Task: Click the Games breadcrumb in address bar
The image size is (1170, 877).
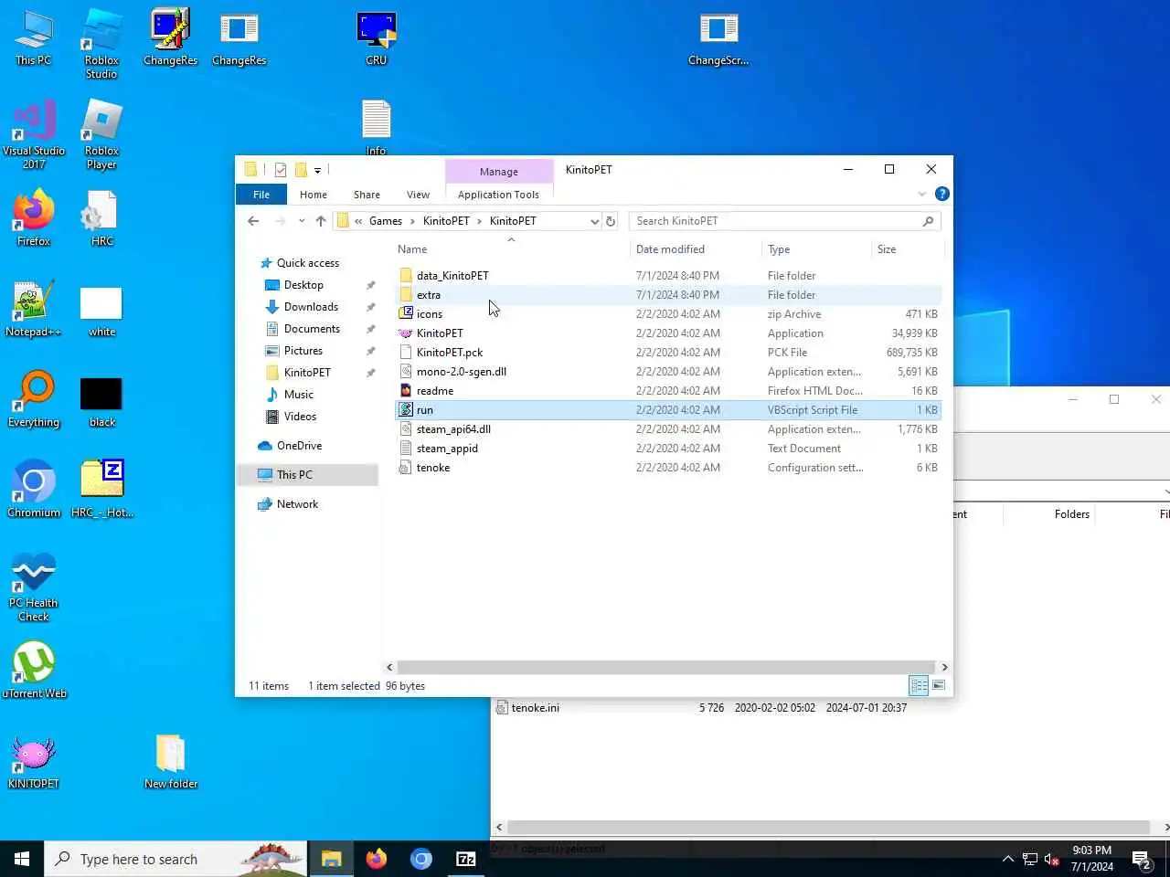Action: [386, 221]
